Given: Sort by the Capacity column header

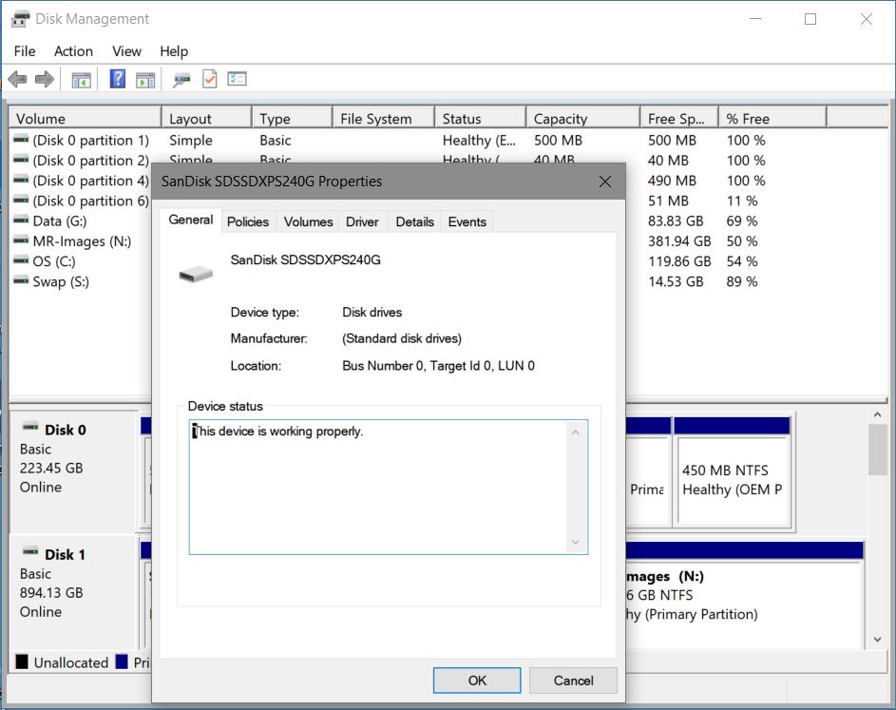Looking at the screenshot, I should coord(582,118).
